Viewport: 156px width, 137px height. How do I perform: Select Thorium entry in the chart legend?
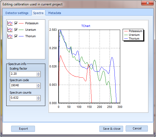[133, 39]
